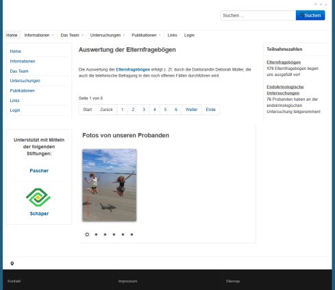Go to pagination page 6
This screenshot has height=290, width=335.
click(x=176, y=110)
